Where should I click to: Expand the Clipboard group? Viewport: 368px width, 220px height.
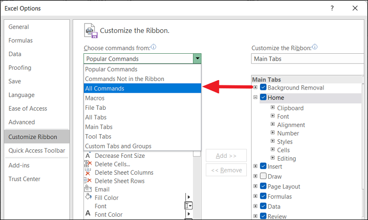click(x=273, y=107)
